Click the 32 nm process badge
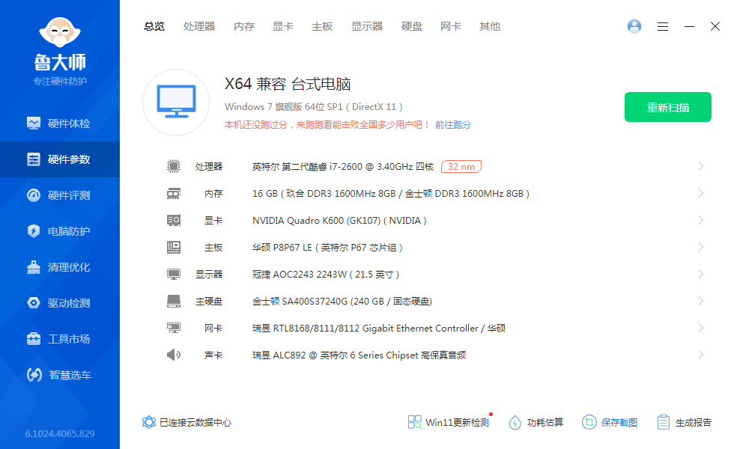734x449 pixels. point(461,166)
